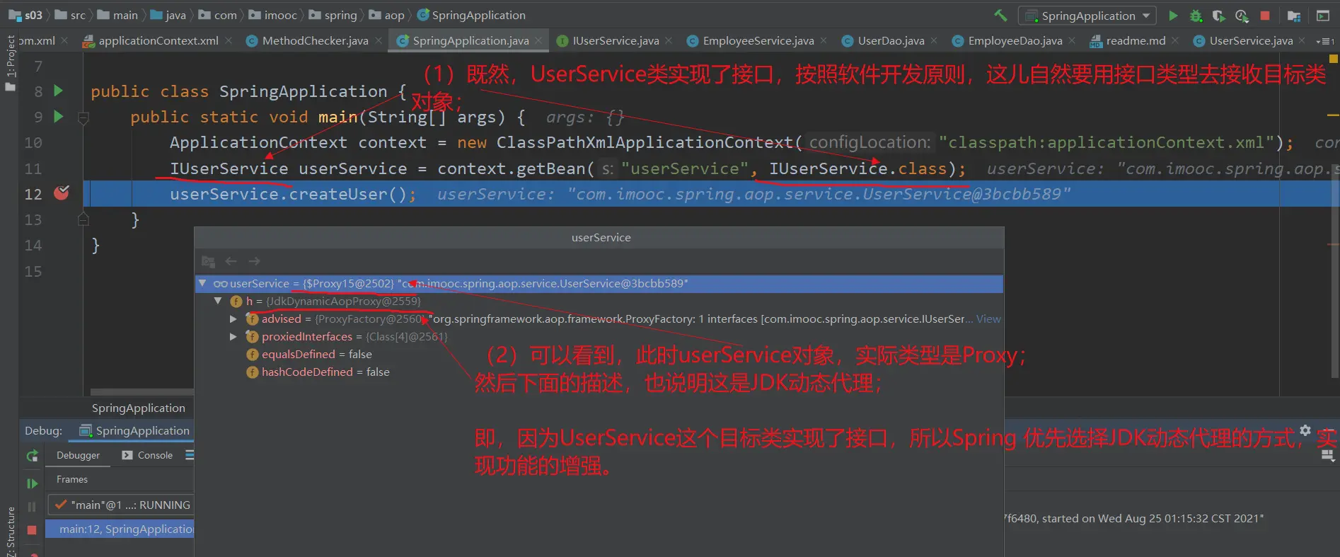The height and width of the screenshot is (557, 1340).
Task: Click the field icon beside equalsDefined
Action: [252, 354]
